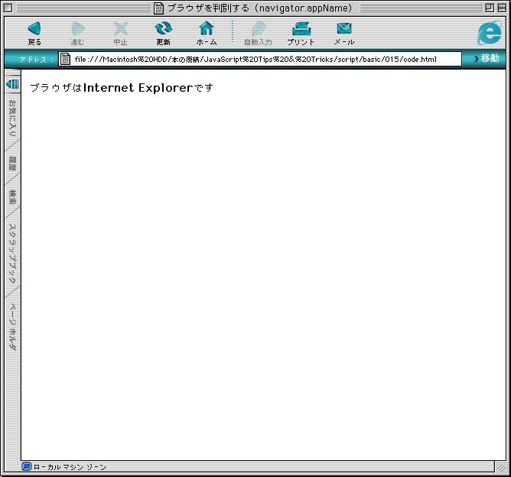Click the window shade collapse box
Viewport: 511px width, 477px height.
click(502, 8)
